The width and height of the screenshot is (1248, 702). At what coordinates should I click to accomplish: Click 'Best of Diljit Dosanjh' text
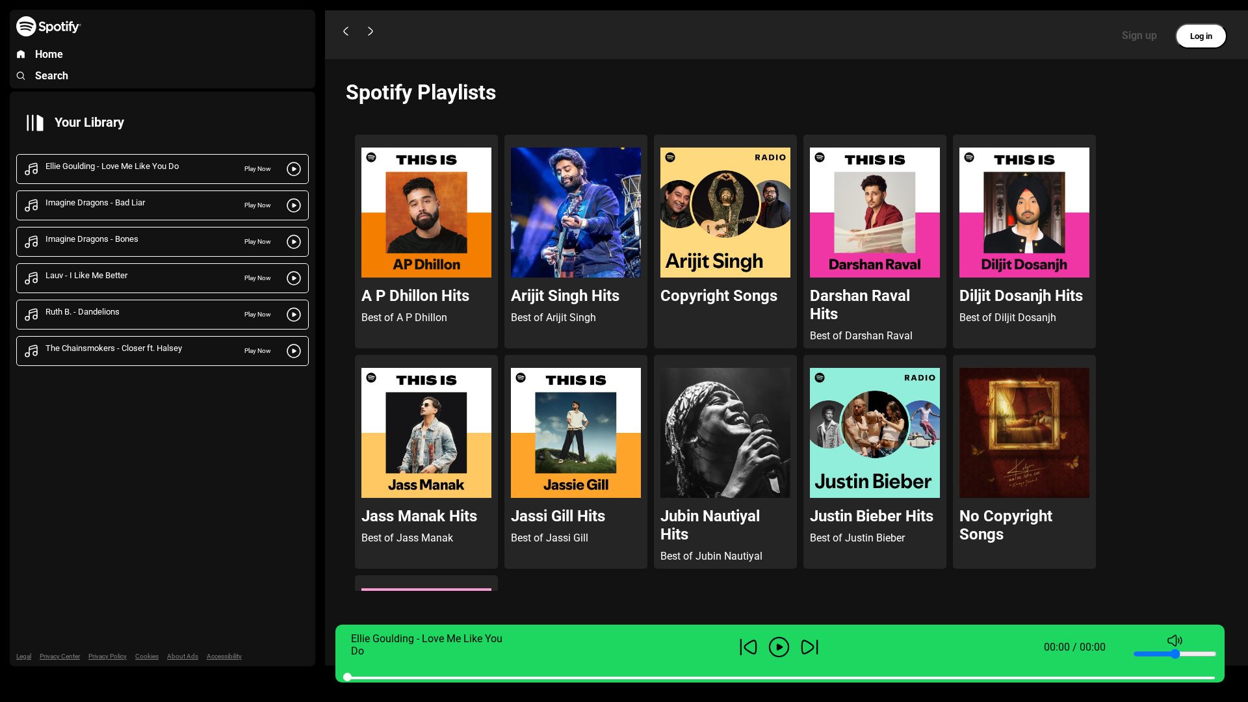point(1007,318)
